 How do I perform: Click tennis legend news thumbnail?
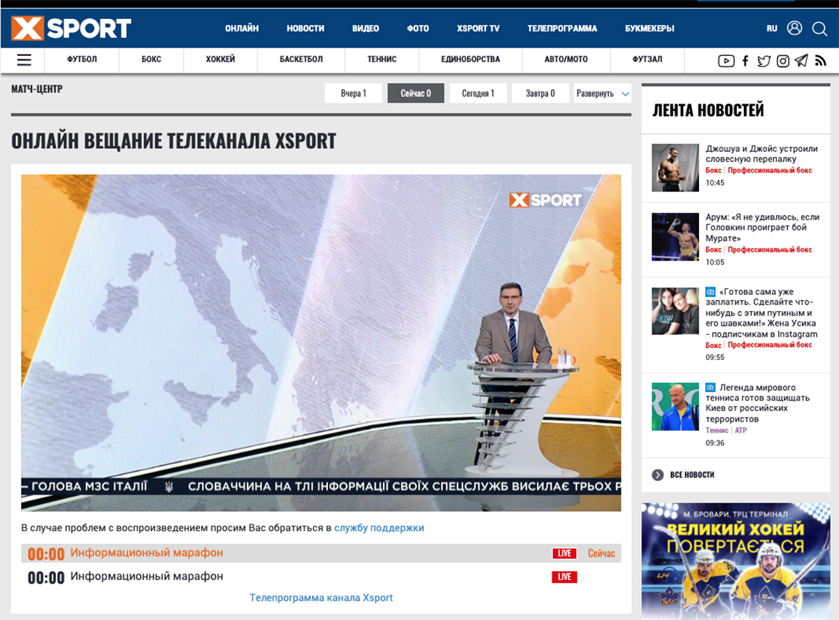point(675,406)
